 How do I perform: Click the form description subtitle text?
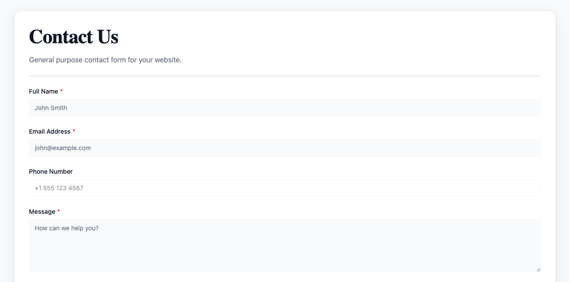(x=105, y=60)
